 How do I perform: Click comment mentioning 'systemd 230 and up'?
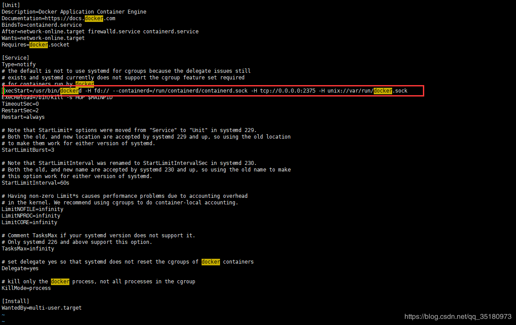[x=146, y=170]
